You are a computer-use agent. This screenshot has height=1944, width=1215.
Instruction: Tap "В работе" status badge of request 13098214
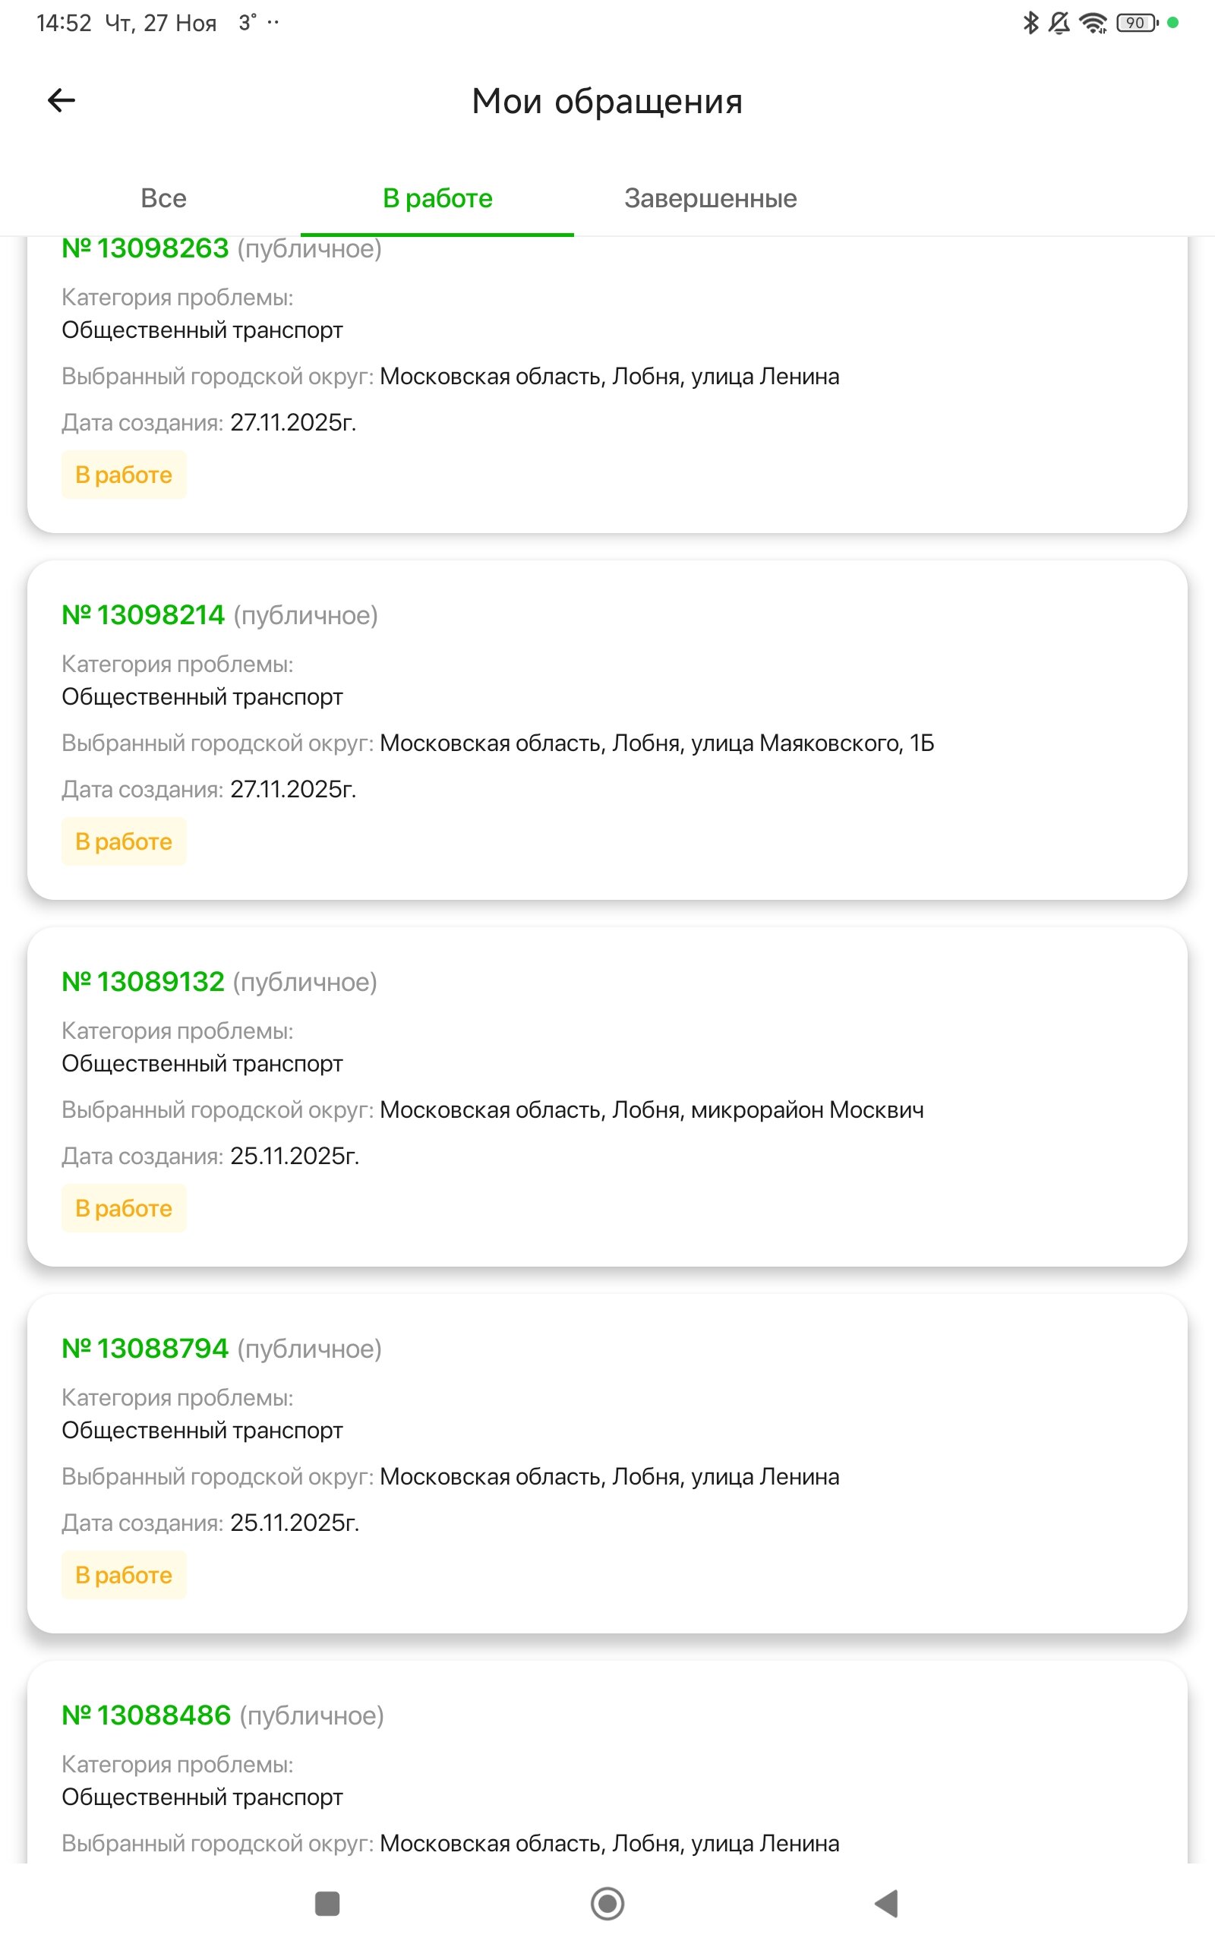(124, 841)
